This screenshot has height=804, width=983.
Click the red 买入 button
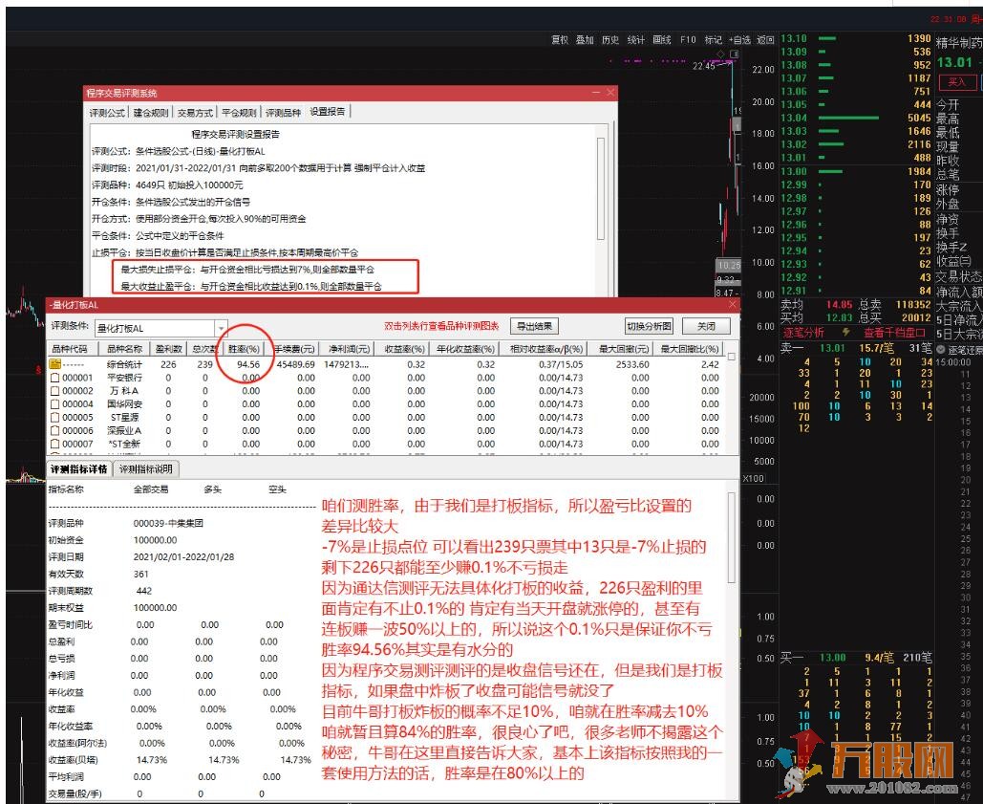click(957, 82)
